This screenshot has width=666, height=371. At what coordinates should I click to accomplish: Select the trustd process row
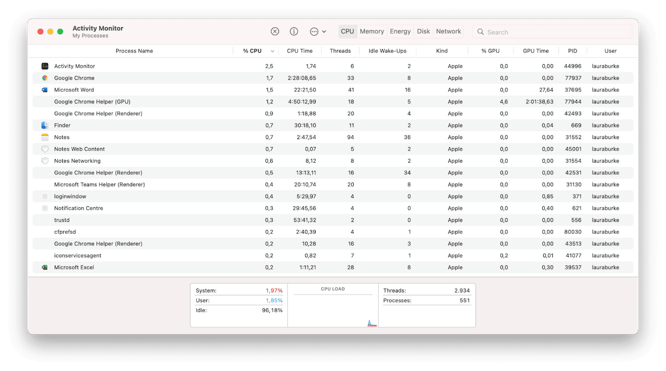tap(333, 220)
